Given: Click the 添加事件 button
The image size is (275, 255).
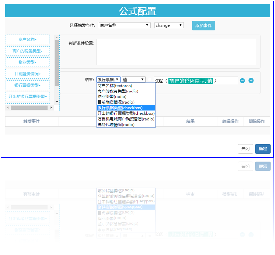Looking at the screenshot, I should pos(203,26).
